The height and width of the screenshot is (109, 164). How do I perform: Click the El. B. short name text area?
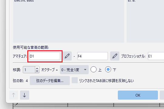pyautogui.click(x=145, y=21)
